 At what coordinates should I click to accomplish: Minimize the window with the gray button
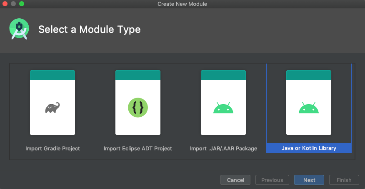[x=13, y=4]
